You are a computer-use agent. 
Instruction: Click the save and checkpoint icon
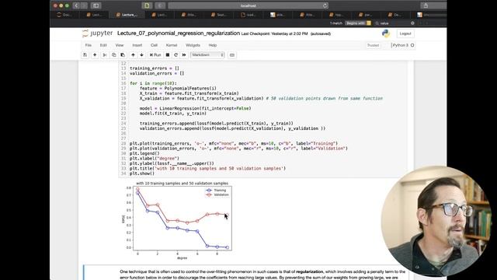coord(85,55)
